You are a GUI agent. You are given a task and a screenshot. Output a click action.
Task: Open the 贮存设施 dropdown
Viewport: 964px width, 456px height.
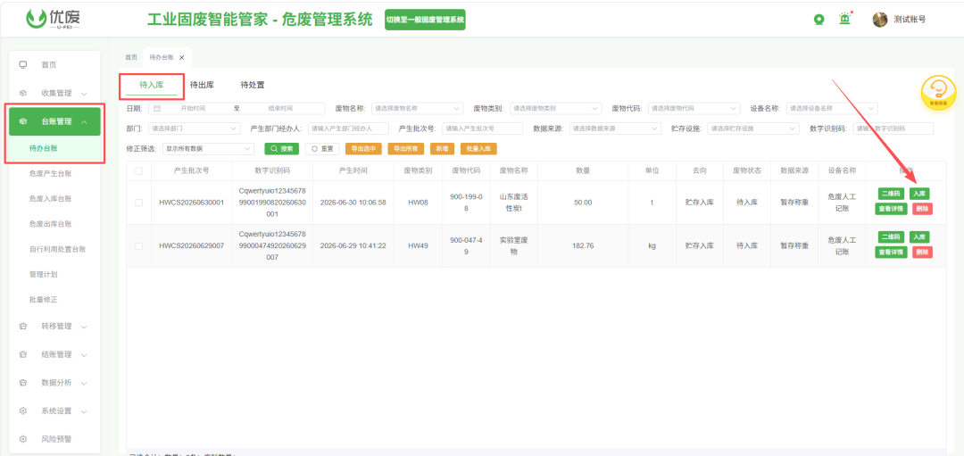point(753,129)
